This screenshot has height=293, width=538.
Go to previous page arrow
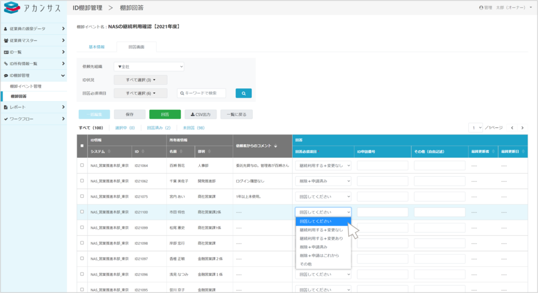point(512,128)
